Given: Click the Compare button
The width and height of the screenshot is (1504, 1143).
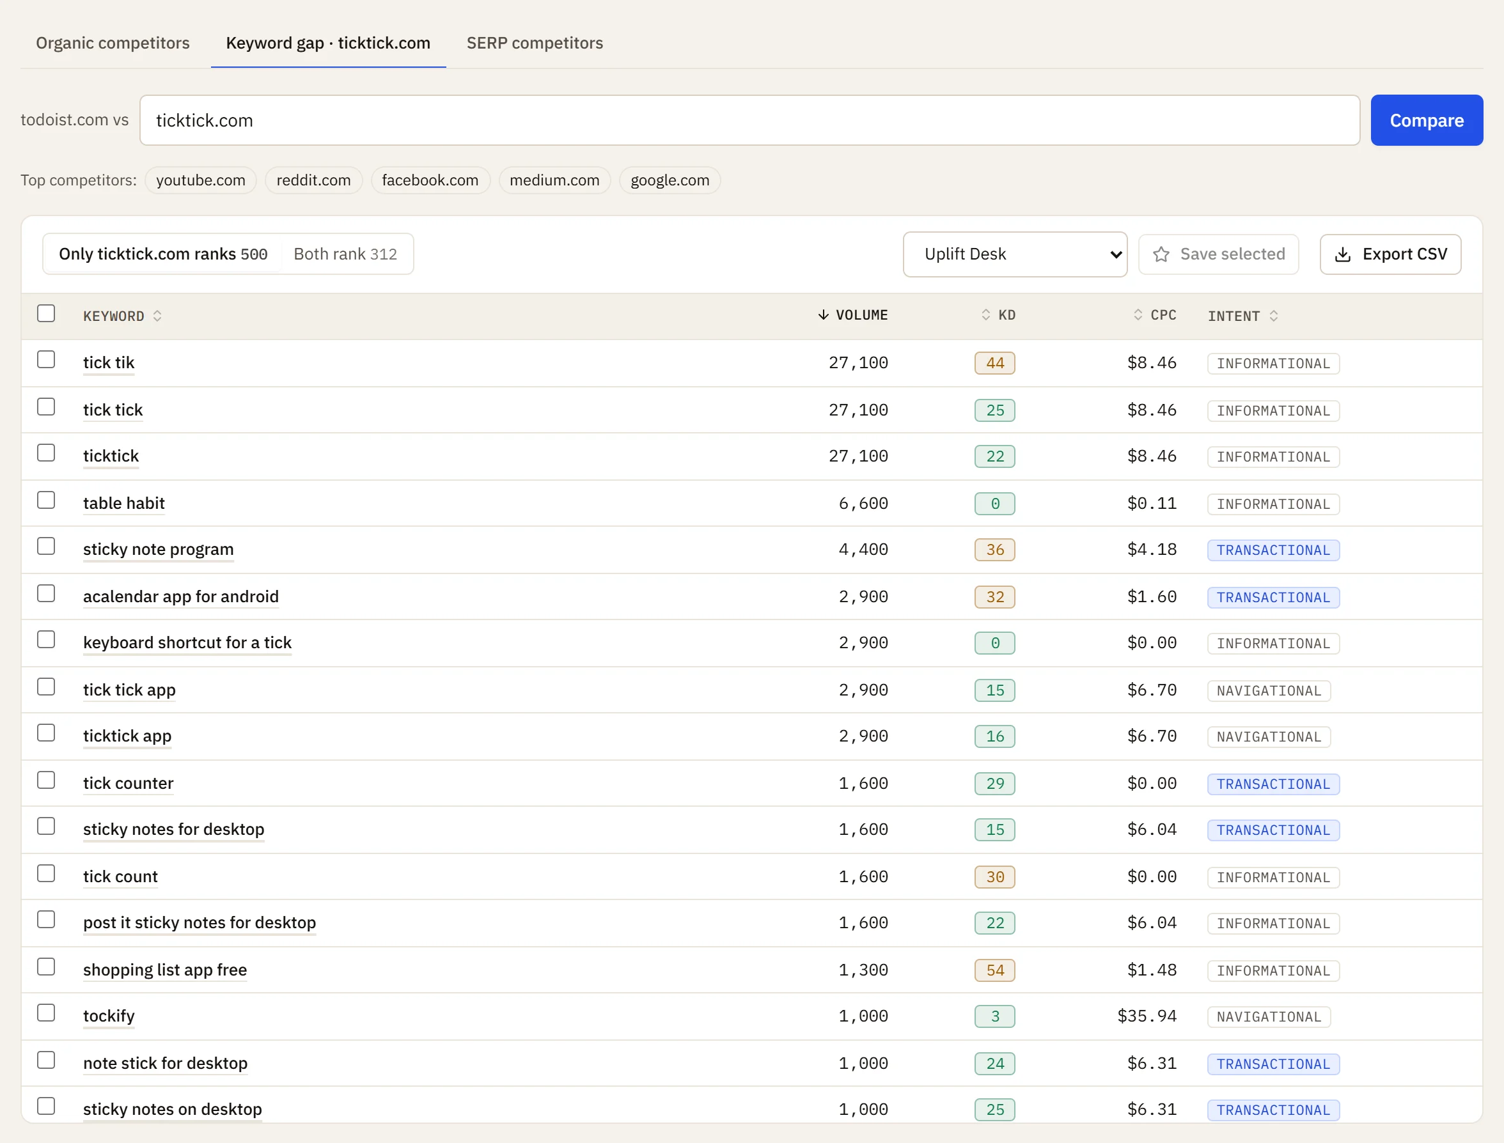Looking at the screenshot, I should [1427, 120].
